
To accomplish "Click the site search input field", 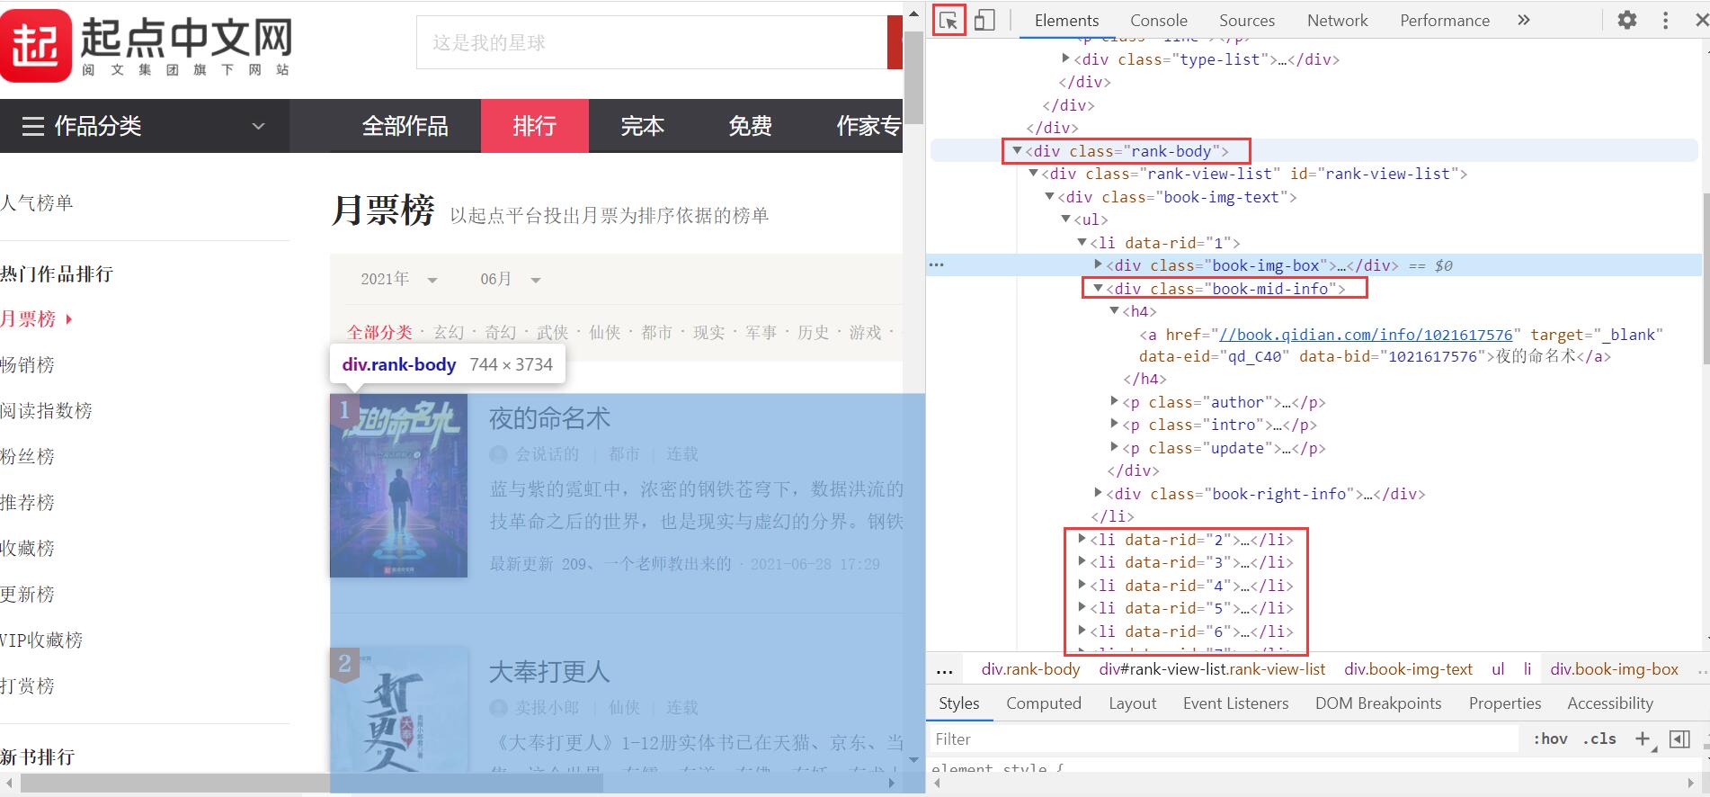I will tap(651, 42).
